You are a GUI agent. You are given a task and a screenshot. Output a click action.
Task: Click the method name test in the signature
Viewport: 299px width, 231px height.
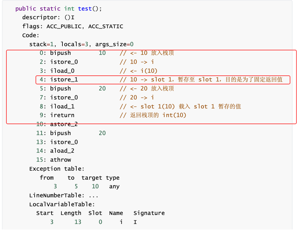pyautogui.click(x=85, y=9)
